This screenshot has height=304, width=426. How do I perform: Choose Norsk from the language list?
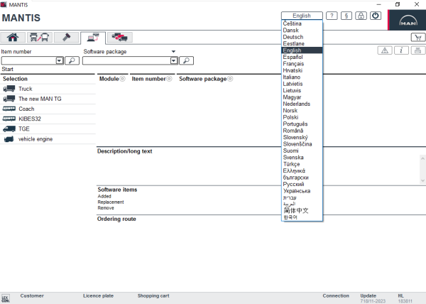pos(302,111)
